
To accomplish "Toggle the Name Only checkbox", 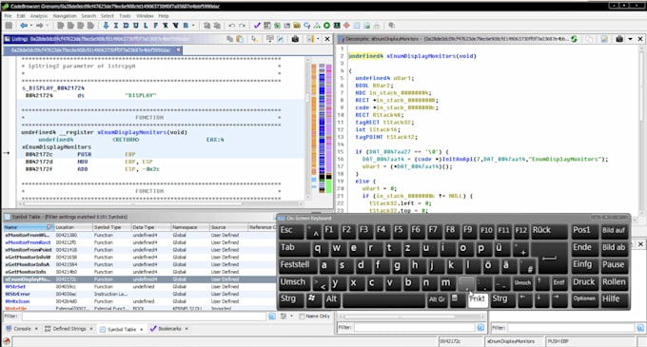I will [x=302, y=316].
